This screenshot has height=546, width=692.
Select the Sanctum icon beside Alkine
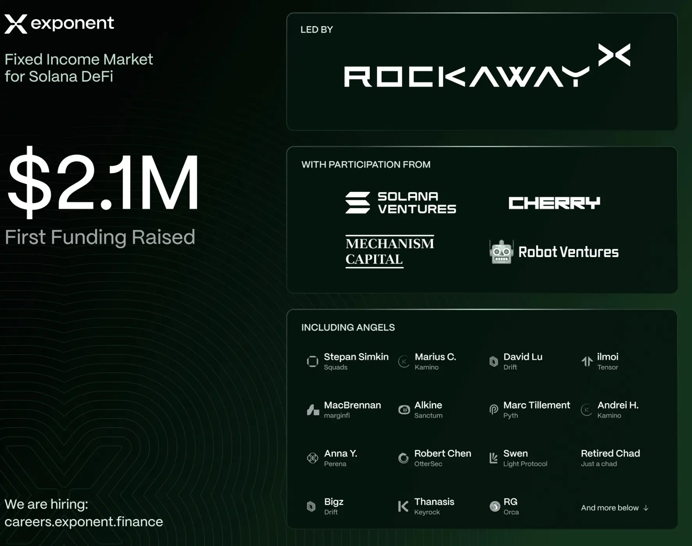403,409
